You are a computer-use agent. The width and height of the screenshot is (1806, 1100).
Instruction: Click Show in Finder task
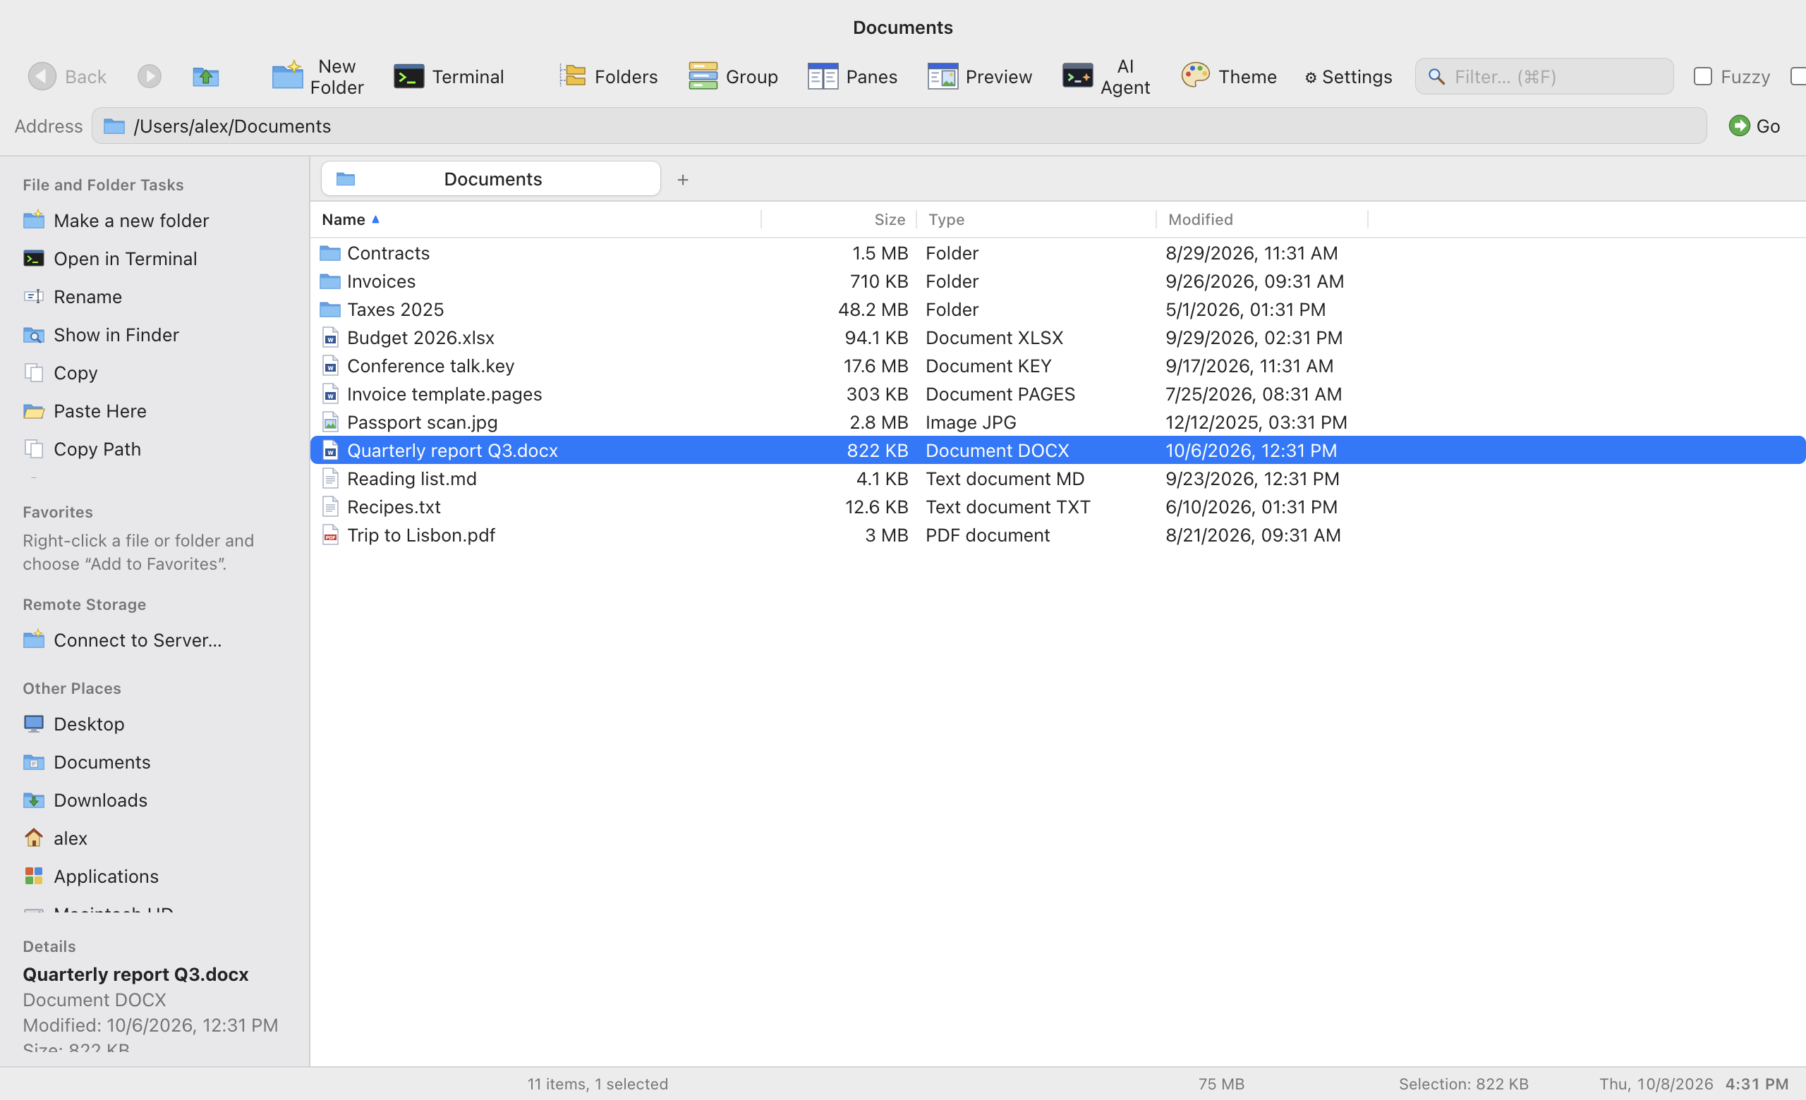(x=101, y=335)
